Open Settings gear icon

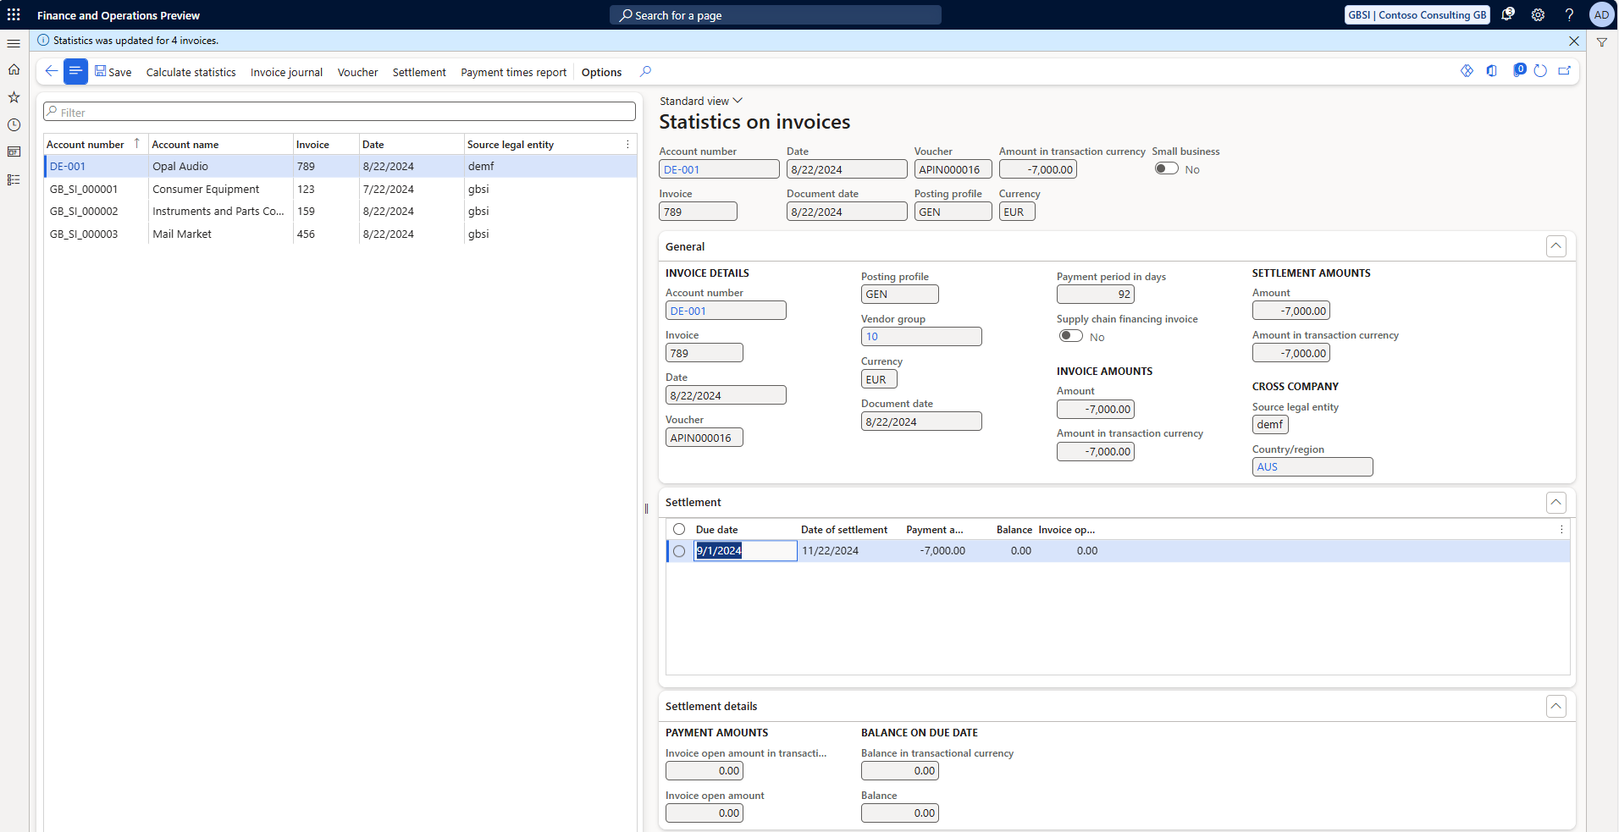click(x=1538, y=14)
